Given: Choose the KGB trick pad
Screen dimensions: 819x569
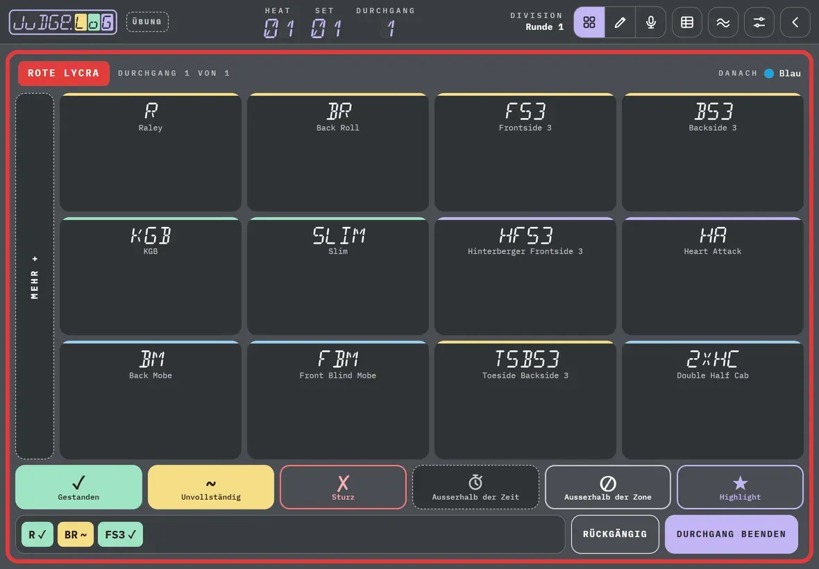Looking at the screenshot, I should 151,276.
